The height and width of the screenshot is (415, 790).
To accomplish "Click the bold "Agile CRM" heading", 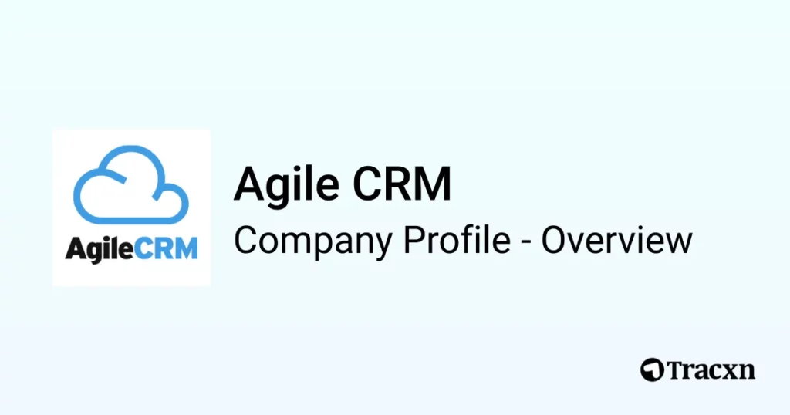I will click(x=343, y=184).
